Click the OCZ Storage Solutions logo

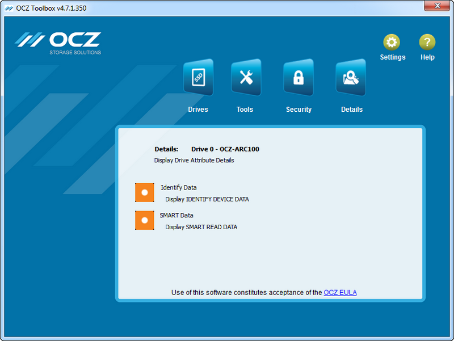coord(58,43)
